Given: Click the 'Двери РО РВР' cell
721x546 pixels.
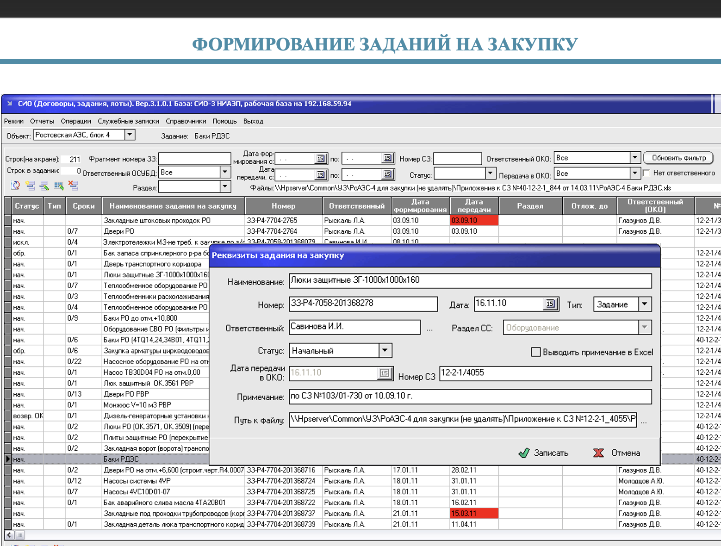Looking at the screenshot, I should coord(155,394).
